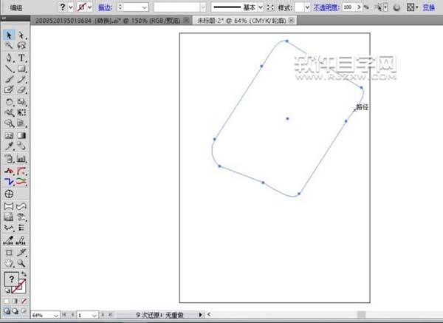Open the brush definition dropdown arrow
This screenshot has height=323, width=443.
point(203,7)
